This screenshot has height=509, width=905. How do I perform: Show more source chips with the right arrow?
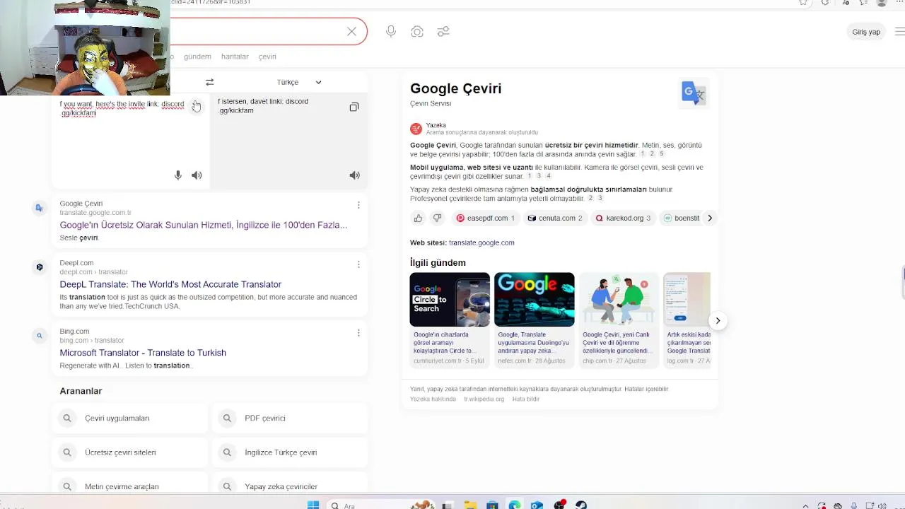click(710, 218)
